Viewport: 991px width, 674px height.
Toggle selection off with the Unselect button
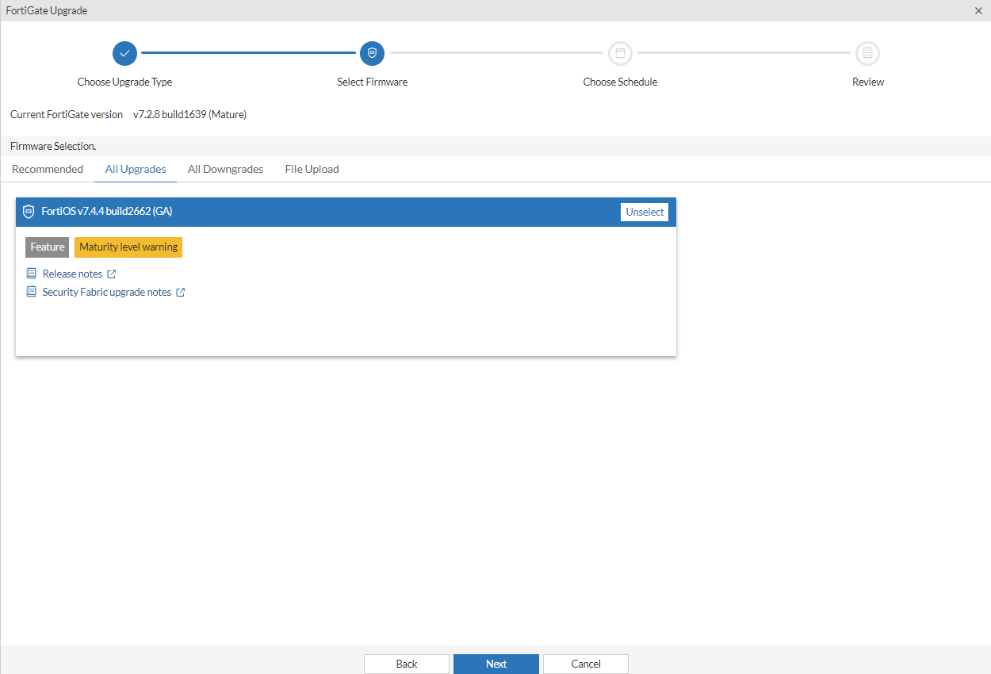[x=644, y=212]
